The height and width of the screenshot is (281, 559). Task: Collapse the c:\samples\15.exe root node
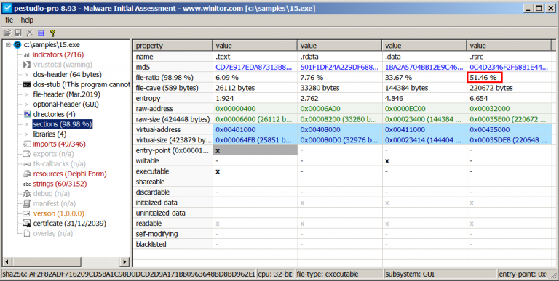(8, 45)
